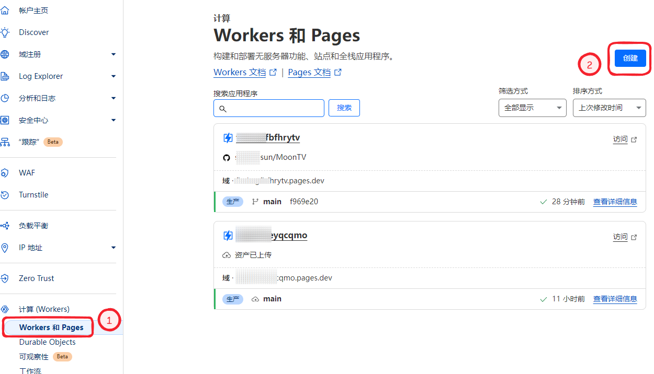
Task: Open 帐户主页 in the sidebar
Action: click(x=33, y=10)
